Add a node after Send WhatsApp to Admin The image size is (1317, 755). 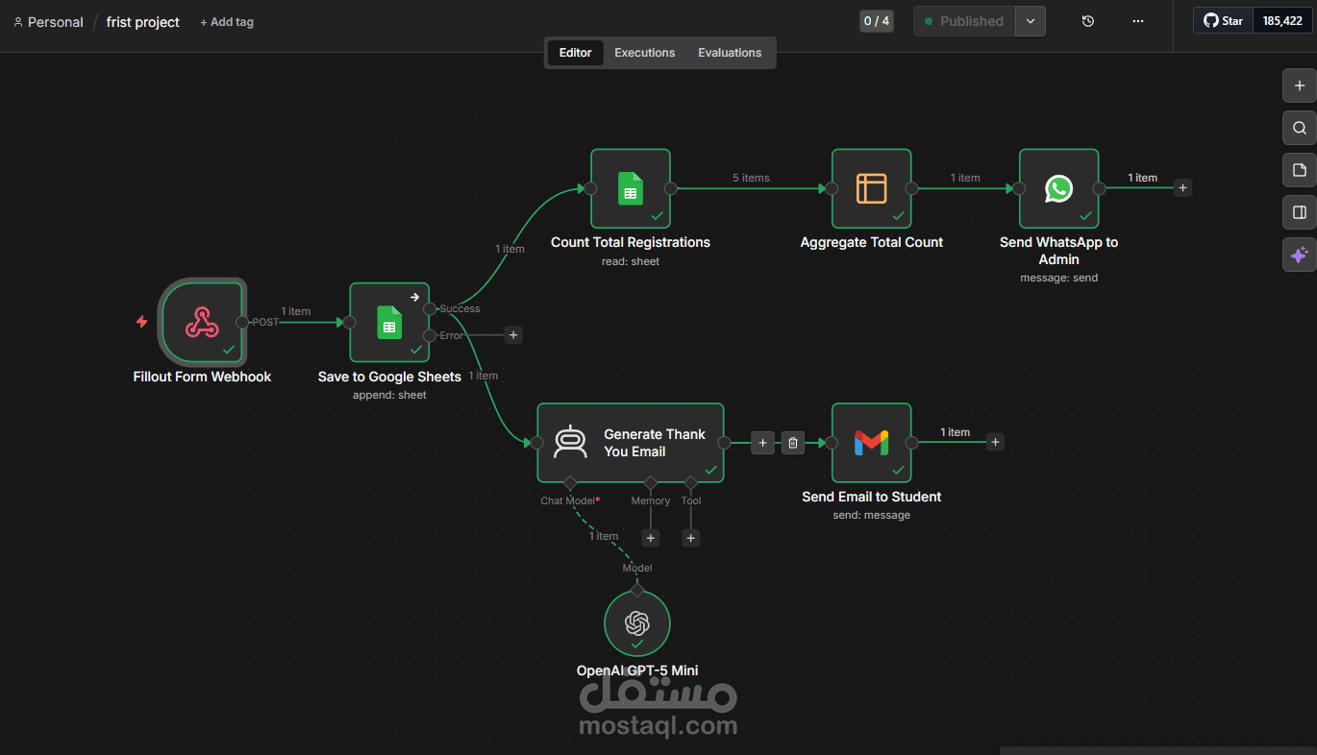point(1182,188)
